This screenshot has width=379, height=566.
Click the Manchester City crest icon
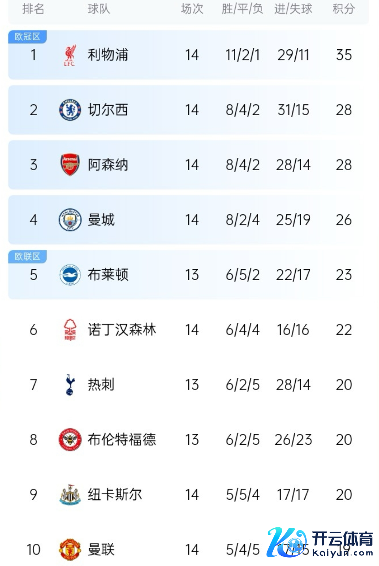coord(70,220)
